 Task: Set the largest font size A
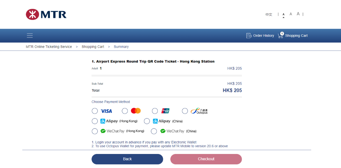[x=298, y=14]
